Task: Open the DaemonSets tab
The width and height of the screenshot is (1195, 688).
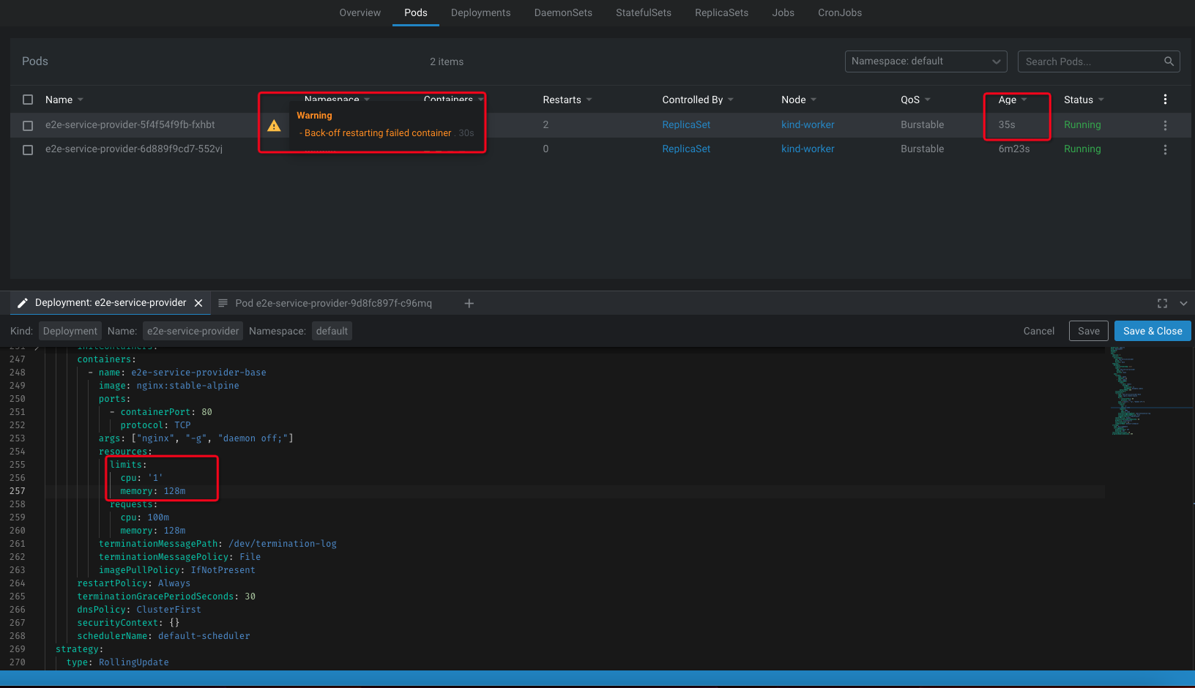Action: point(563,12)
